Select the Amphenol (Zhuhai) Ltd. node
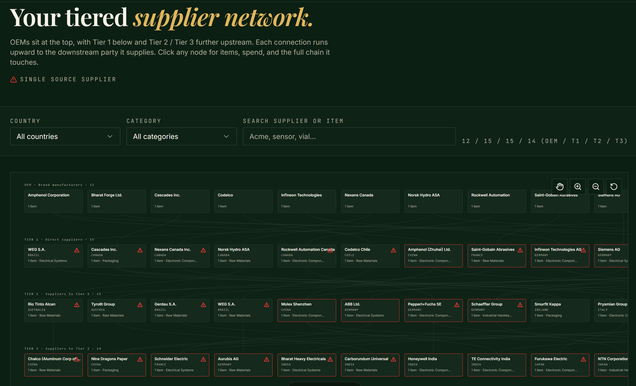 coord(433,256)
